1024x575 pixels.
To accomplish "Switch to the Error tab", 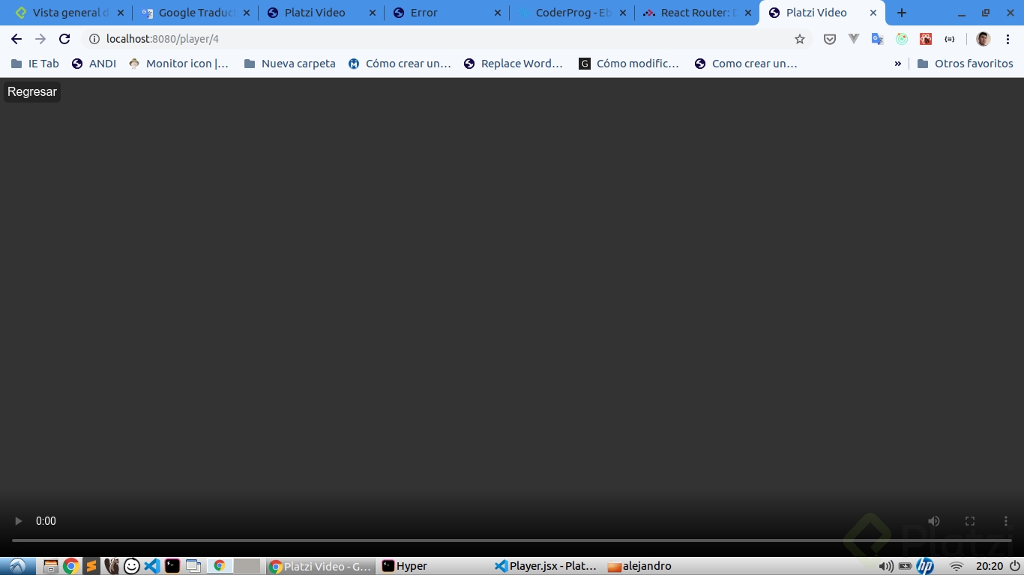I will coord(422,13).
